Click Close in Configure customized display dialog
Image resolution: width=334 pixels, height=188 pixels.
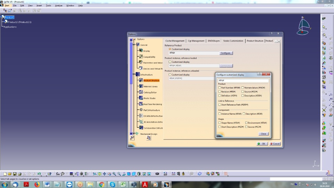pos(263,134)
